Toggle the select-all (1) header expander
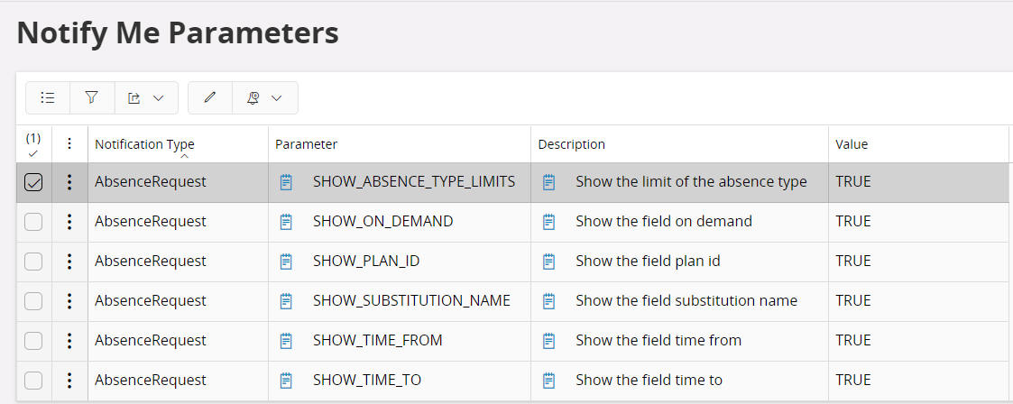Viewport: 1013px width, 404px height. click(x=33, y=144)
